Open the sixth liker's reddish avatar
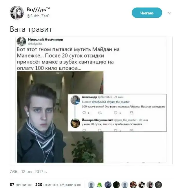Viewport: 181px width, 188px height. click(x=133, y=185)
